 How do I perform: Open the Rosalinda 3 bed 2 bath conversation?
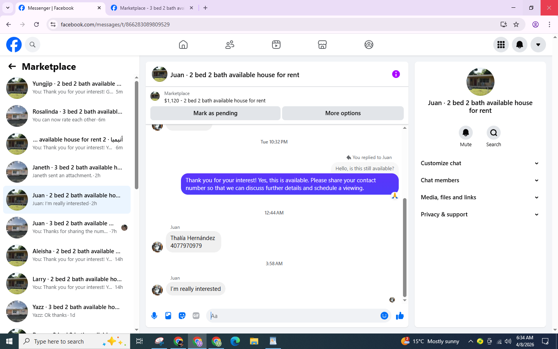(67, 116)
